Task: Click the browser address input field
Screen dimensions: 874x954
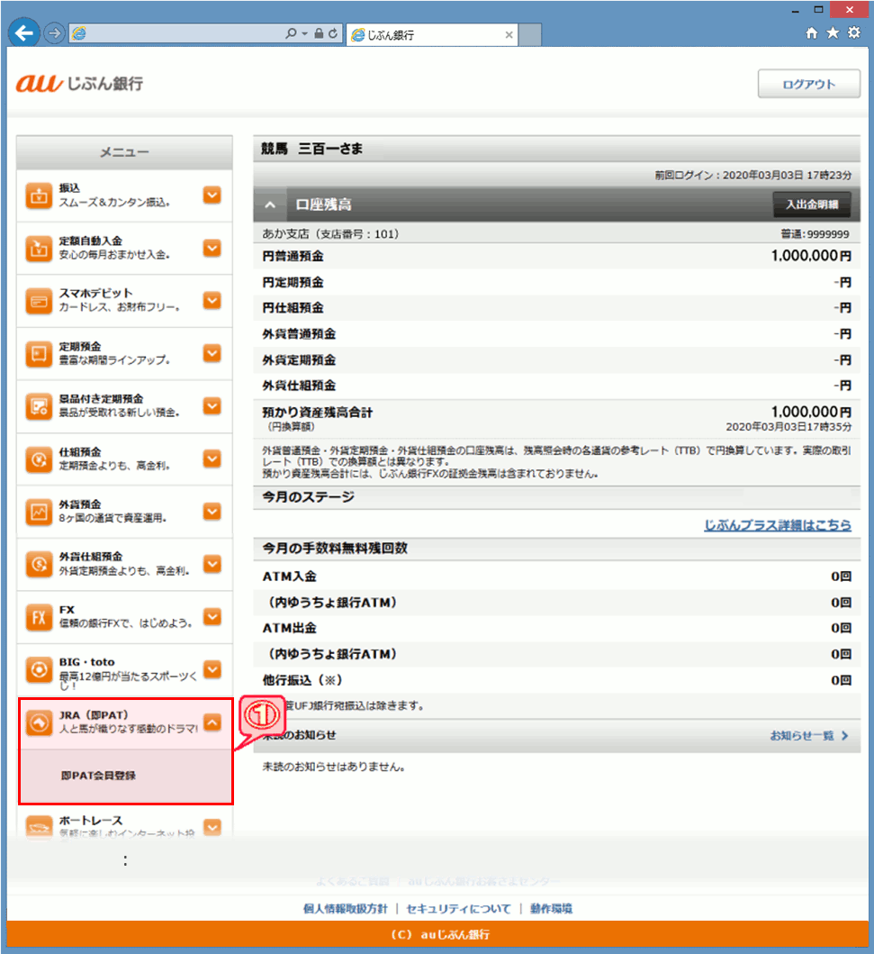Action: pos(176,33)
